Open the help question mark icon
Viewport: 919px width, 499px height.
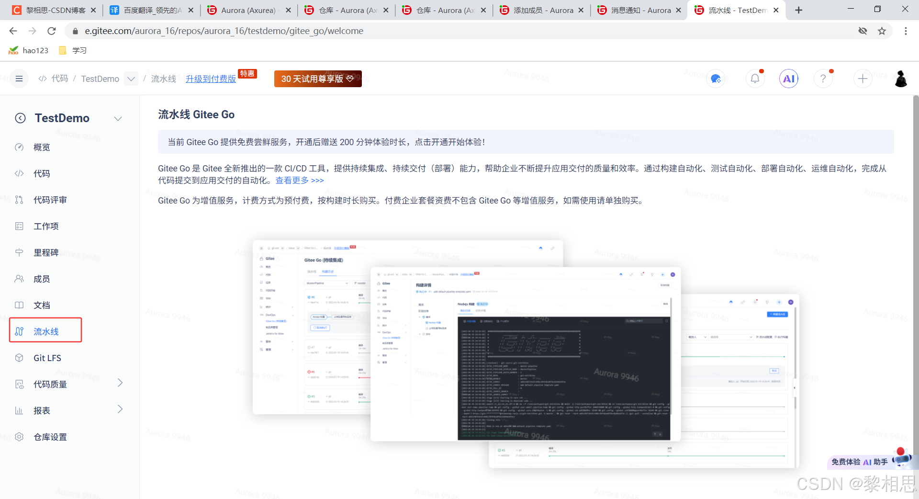click(x=823, y=79)
